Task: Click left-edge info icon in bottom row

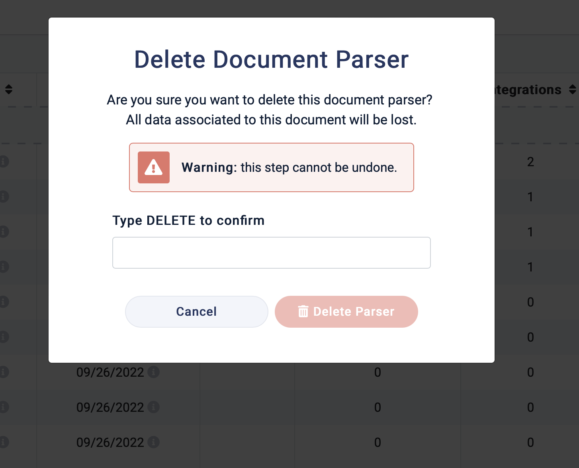Action: pyautogui.click(x=4, y=442)
